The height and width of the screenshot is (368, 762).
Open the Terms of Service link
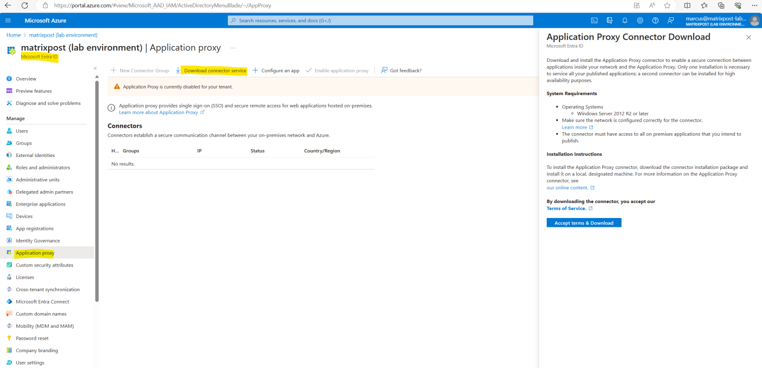pyautogui.click(x=567, y=208)
